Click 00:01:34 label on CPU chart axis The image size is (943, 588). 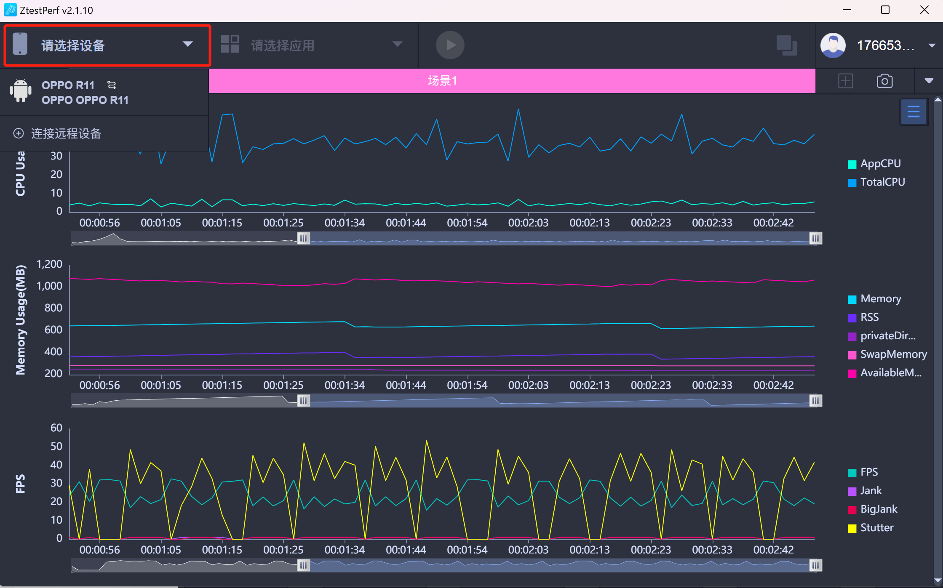[345, 223]
